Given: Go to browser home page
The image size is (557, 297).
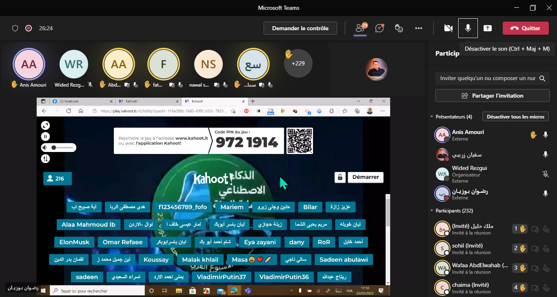Looking at the screenshot, I should [81, 111].
